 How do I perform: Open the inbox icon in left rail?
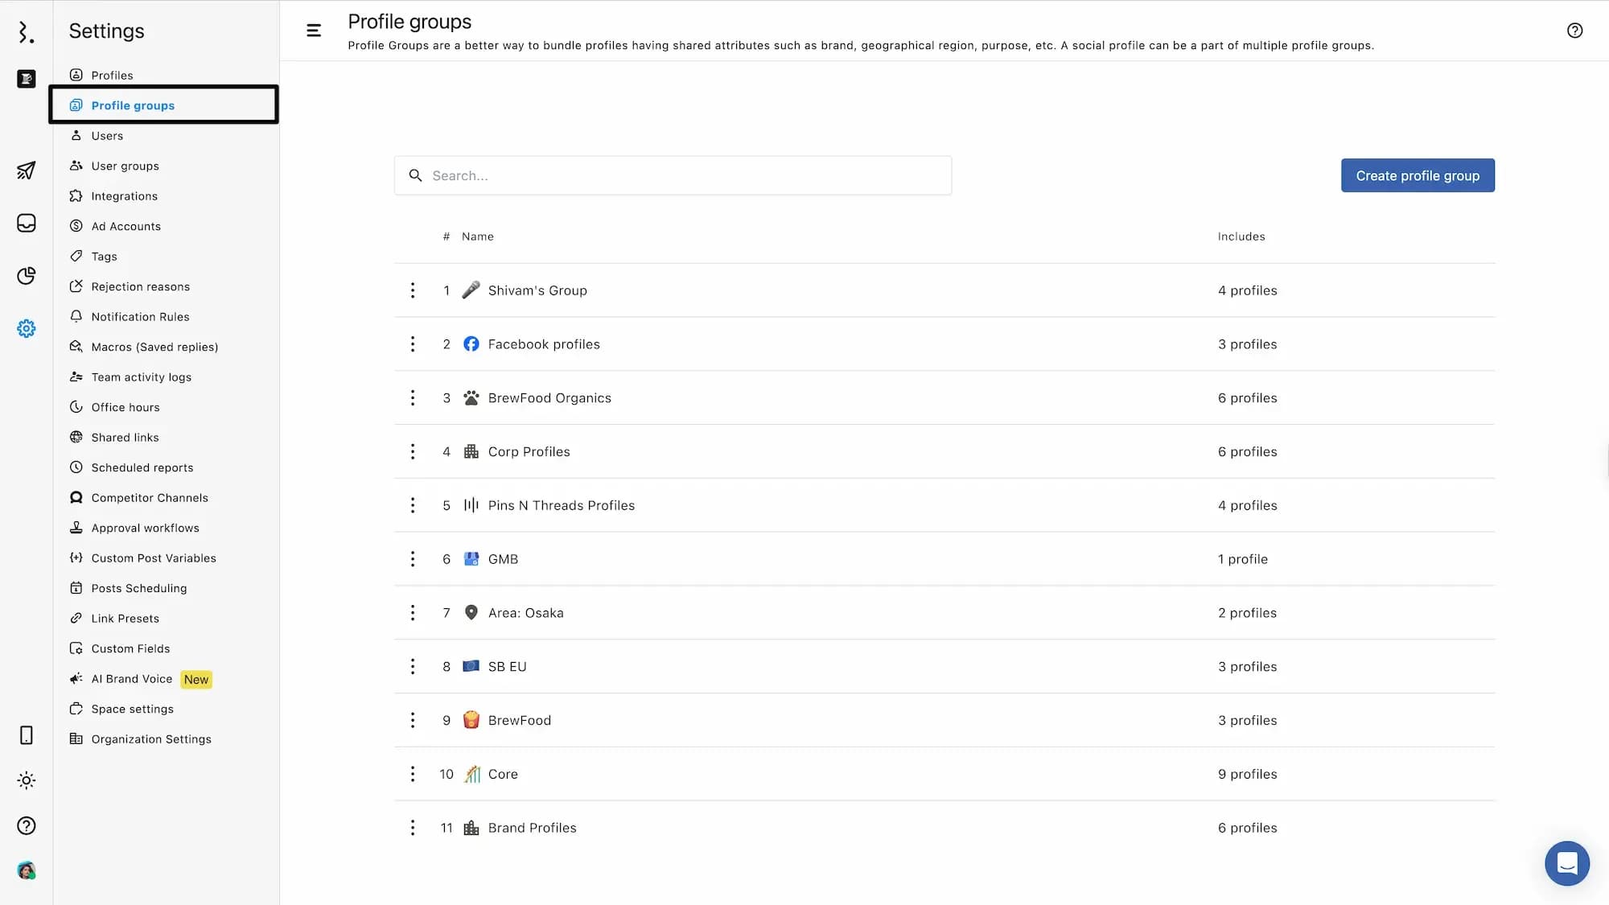click(26, 223)
